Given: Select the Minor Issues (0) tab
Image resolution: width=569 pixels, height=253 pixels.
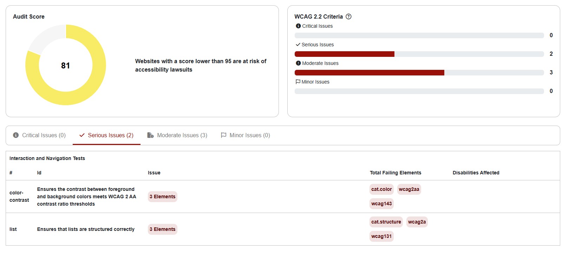Looking at the screenshot, I should 246,135.
